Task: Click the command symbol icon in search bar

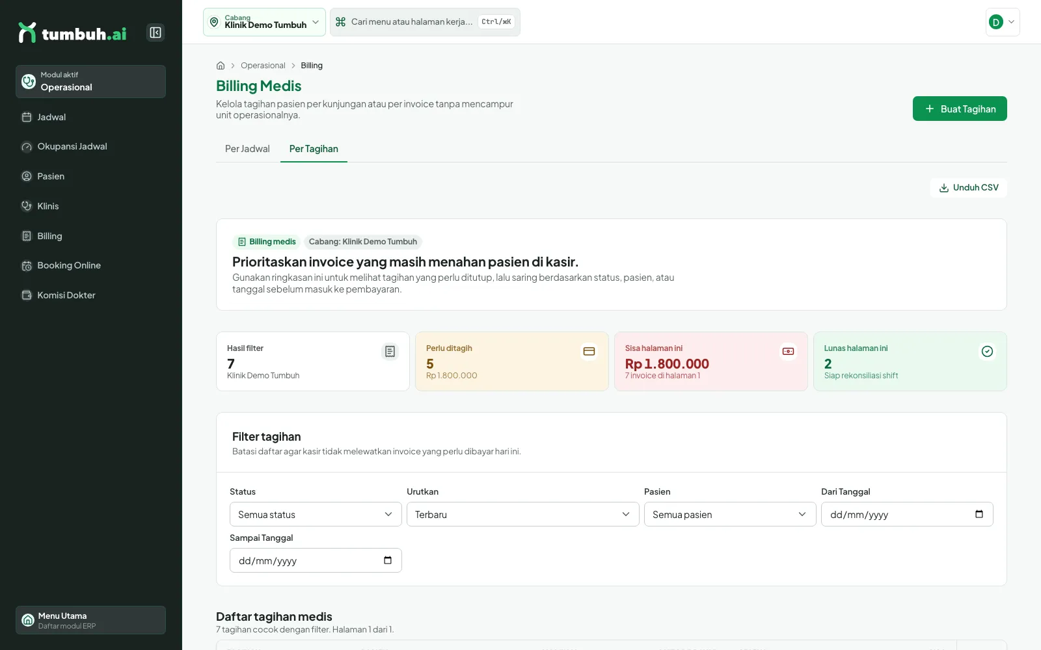Action: click(x=340, y=22)
